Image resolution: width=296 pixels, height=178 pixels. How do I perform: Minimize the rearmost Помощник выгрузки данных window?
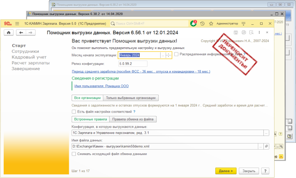pyautogui.click(x=272, y=4)
